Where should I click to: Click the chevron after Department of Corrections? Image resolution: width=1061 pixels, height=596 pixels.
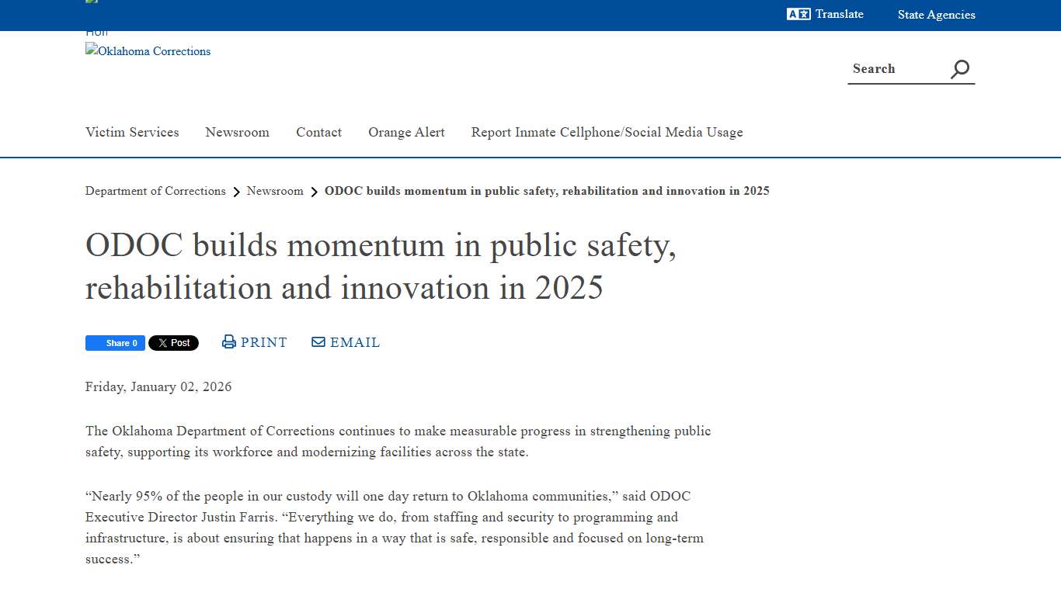(235, 191)
